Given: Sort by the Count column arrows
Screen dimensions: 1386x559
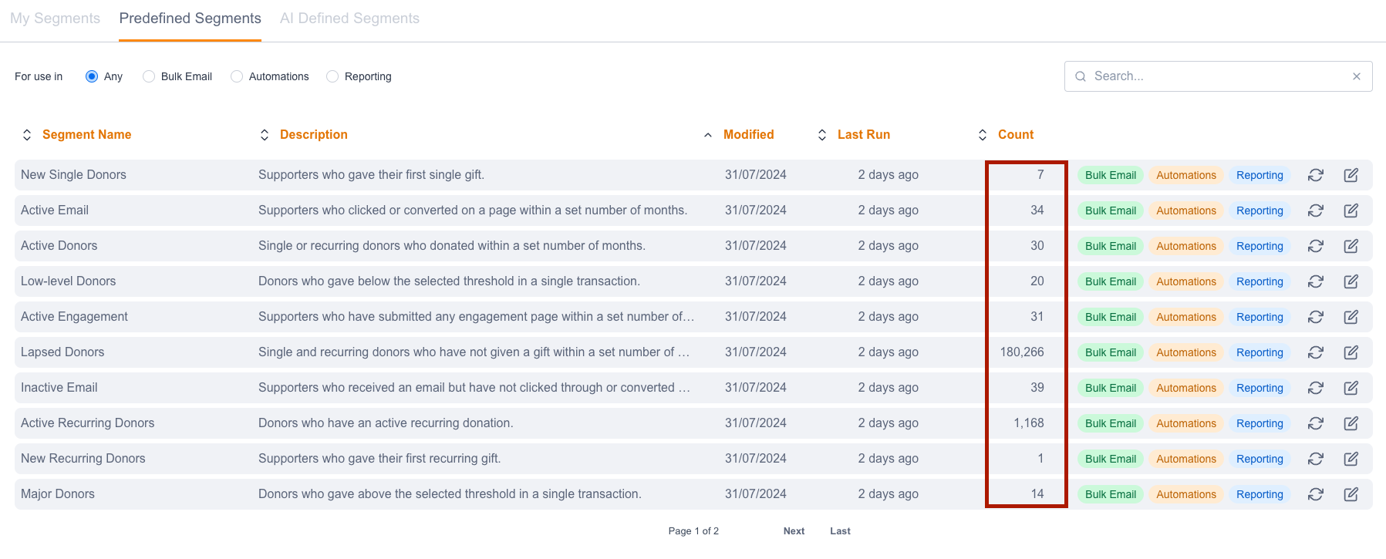Looking at the screenshot, I should click(983, 135).
